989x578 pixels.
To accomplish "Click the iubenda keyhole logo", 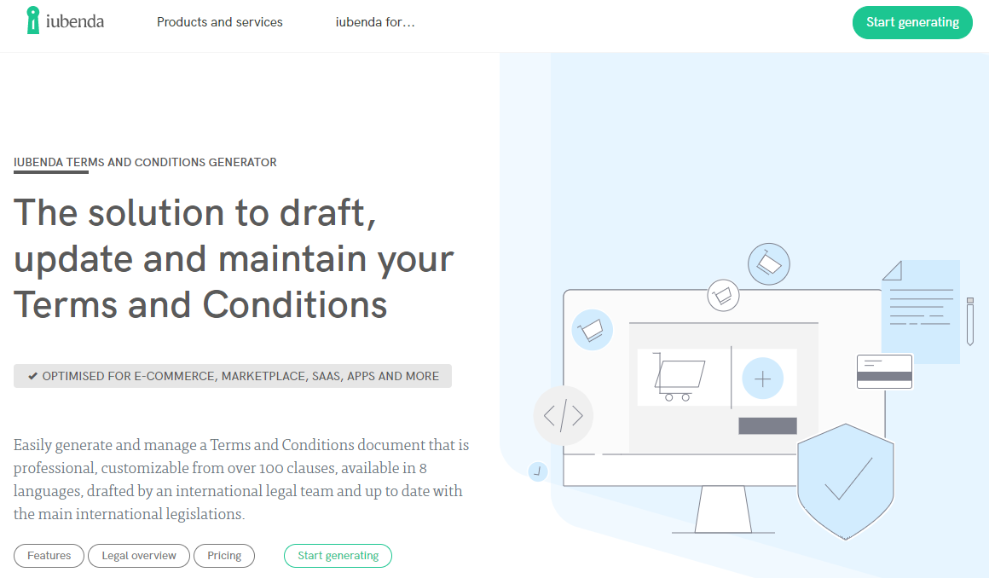I will pos(65,20).
